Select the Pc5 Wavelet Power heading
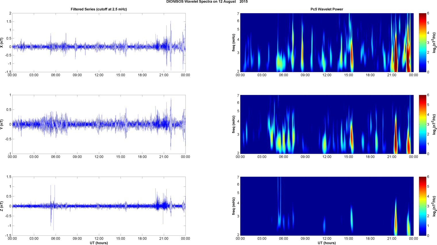The width and height of the screenshot is (437, 245). click(327, 9)
